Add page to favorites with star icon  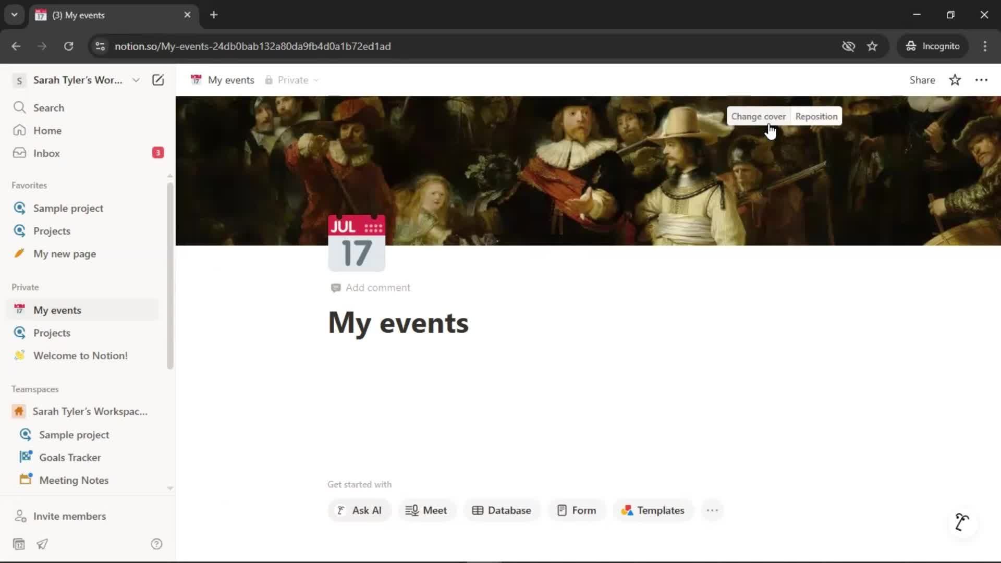click(955, 80)
